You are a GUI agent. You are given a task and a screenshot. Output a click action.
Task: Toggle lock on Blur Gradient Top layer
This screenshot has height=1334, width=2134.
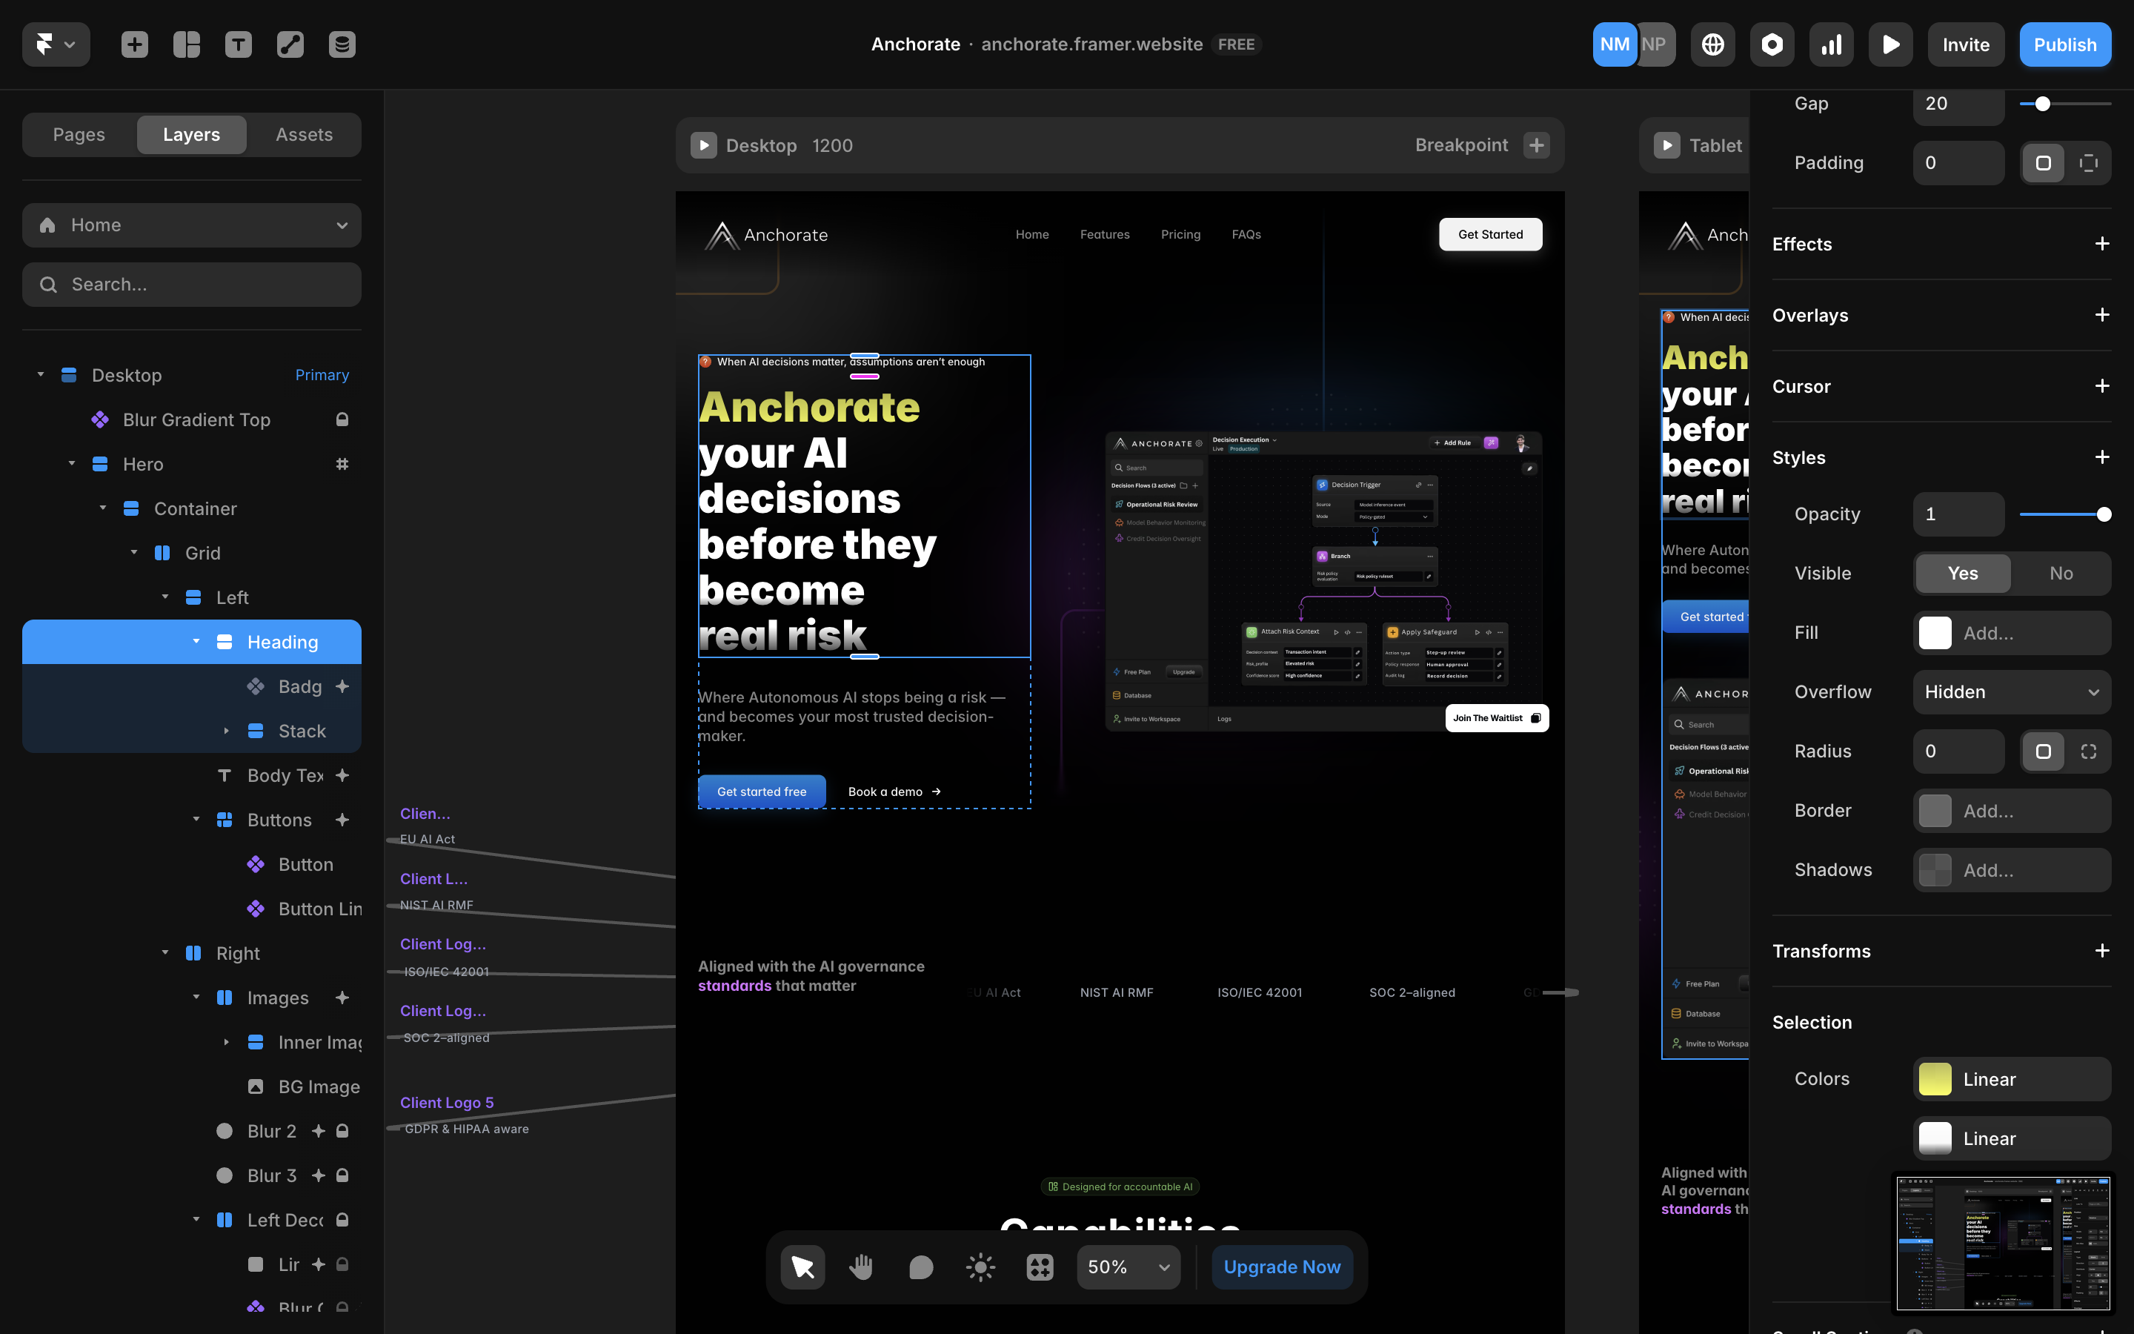tap(342, 420)
